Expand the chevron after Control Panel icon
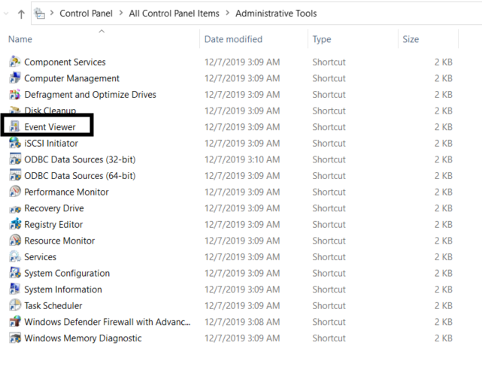Screen dimensions: 482x376 click(52, 13)
